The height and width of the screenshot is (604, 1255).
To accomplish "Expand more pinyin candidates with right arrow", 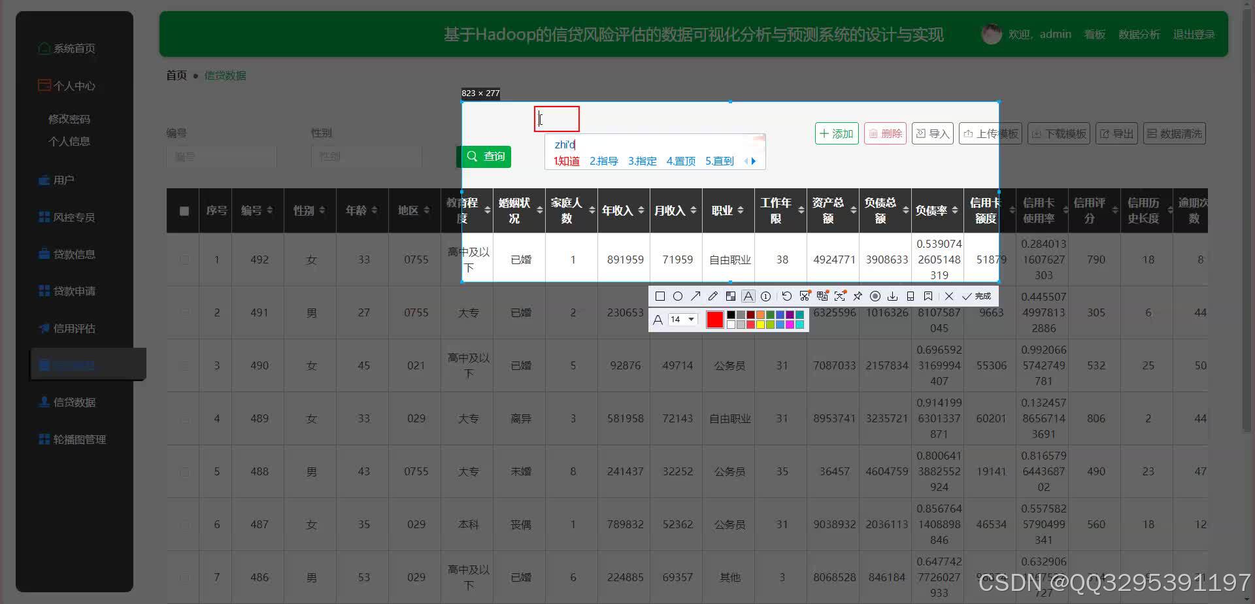I will point(754,161).
